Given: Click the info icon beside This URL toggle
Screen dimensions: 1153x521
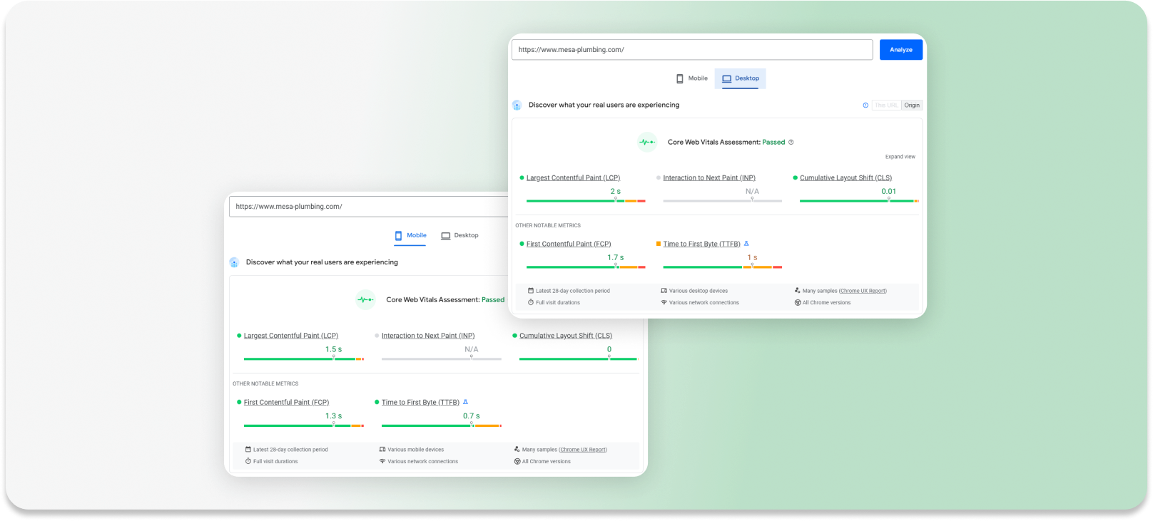Looking at the screenshot, I should (865, 105).
